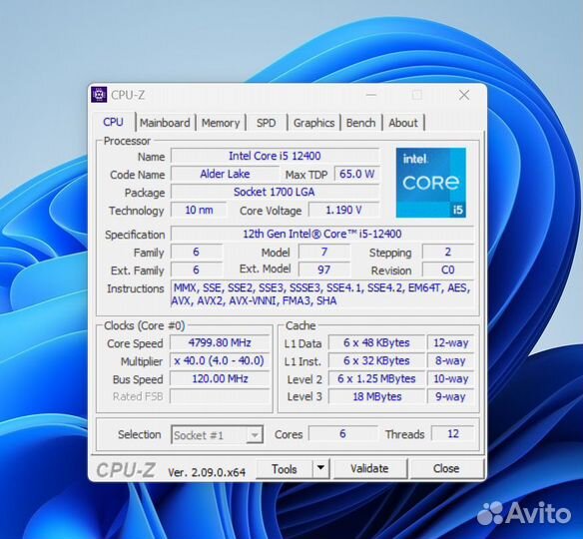Click the Tools button
Image resolution: width=583 pixels, height=539 pixels.
pos(285,469)
